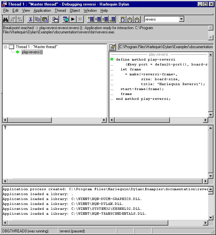Open the reversi project dropdown
Viewport: 216px width, 235px height.
pyautogui.click(x=181, y=19)
